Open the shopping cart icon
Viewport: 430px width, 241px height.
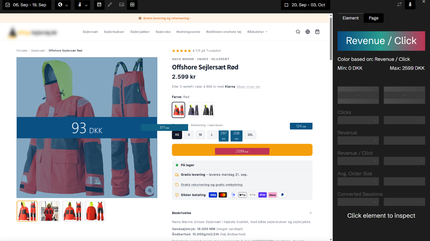317,32
